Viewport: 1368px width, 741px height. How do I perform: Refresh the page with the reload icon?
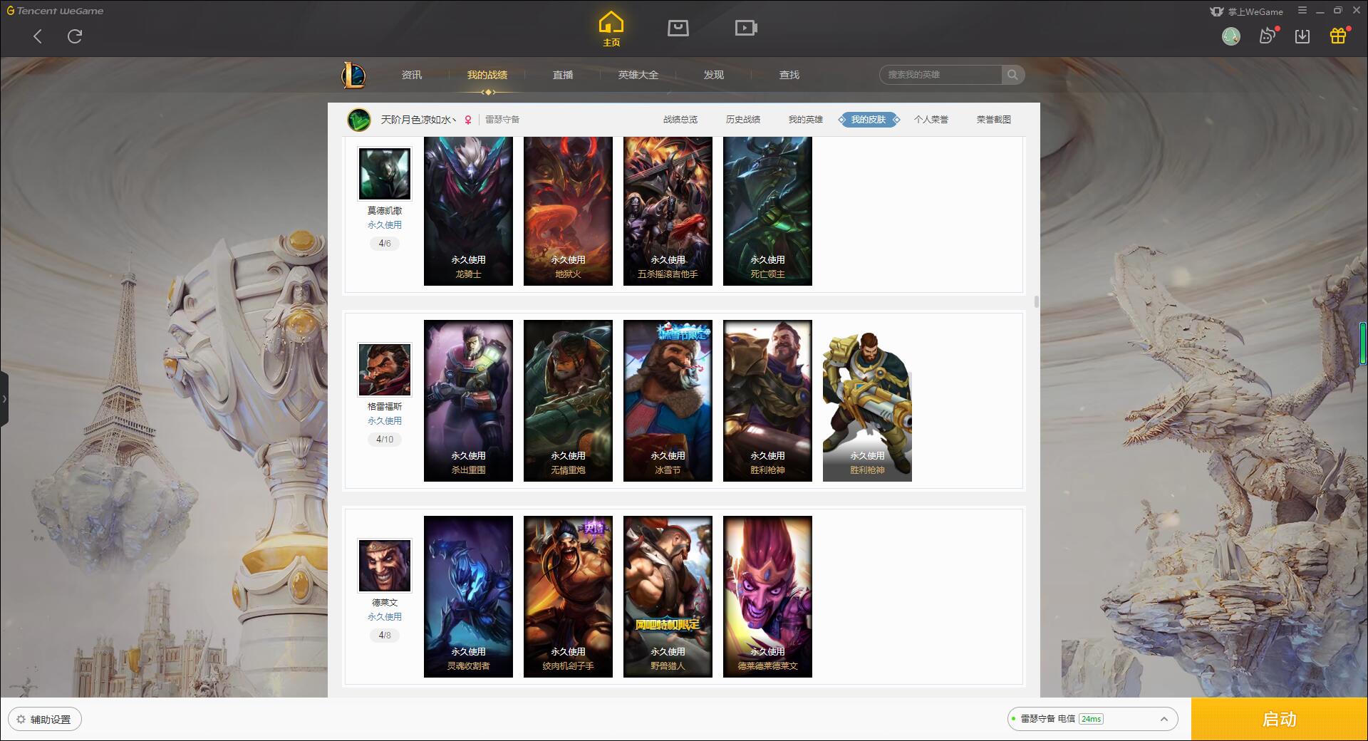click(x=75, y=36)
